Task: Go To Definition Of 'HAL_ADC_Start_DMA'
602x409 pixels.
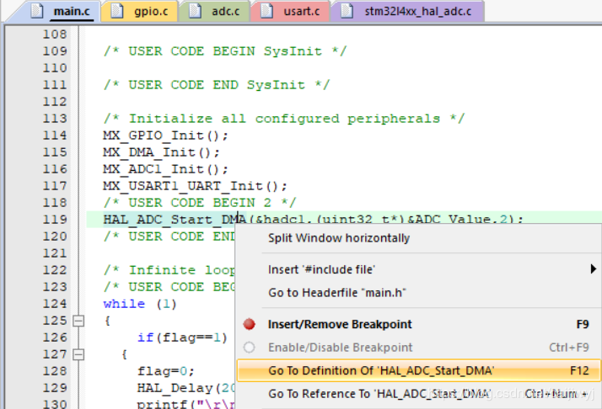Action: 380,370
